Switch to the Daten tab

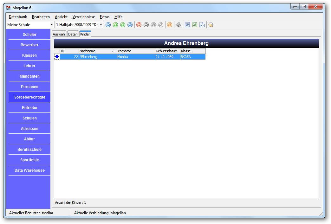click(73, 34)
